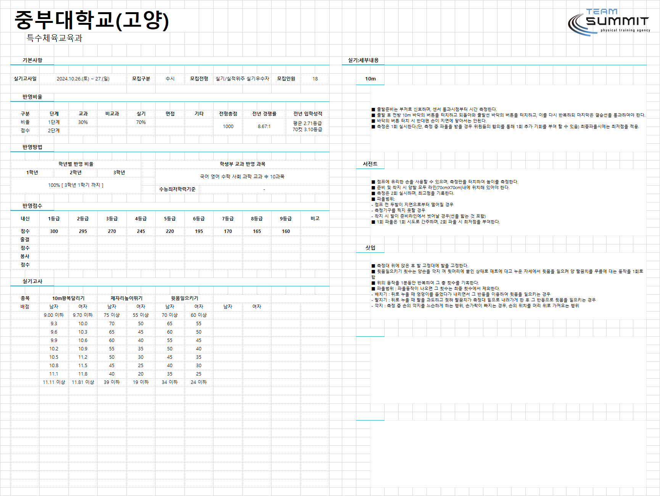Select the 1등급 score 300 cell
This screenshot has width=660, height=496.
54,231
